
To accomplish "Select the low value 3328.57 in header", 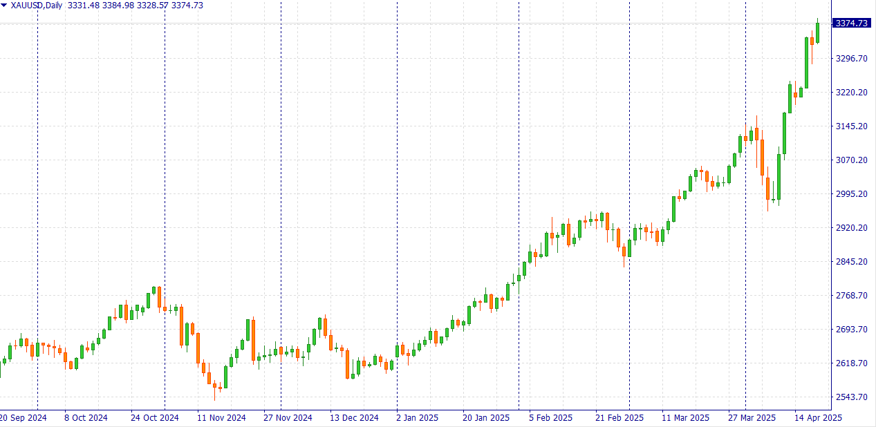I will [x=153, y=6].
